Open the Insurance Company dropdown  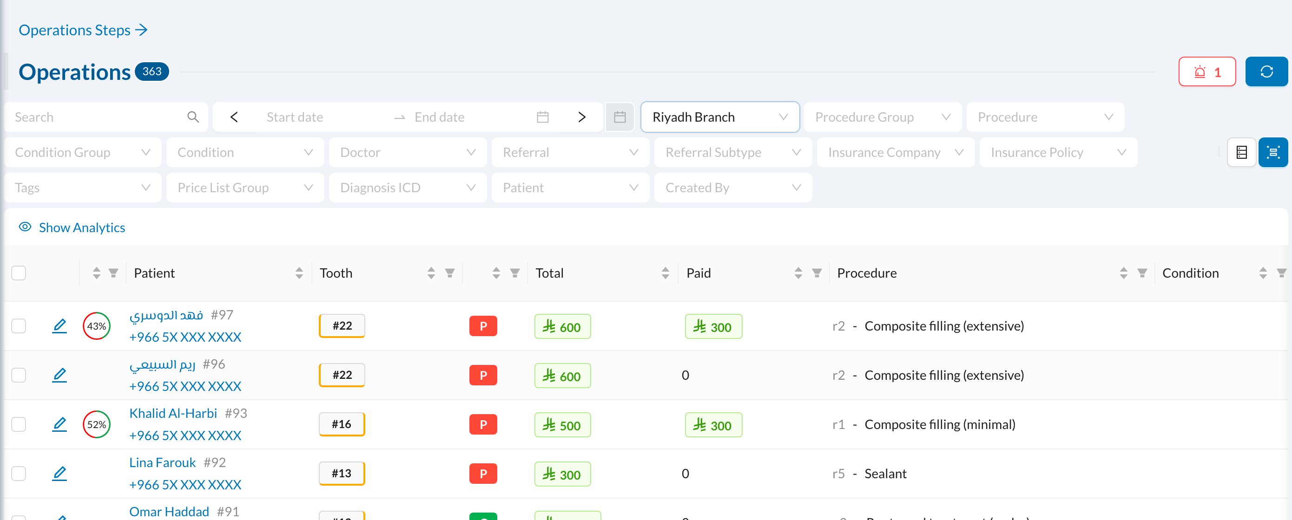(895, 152)
